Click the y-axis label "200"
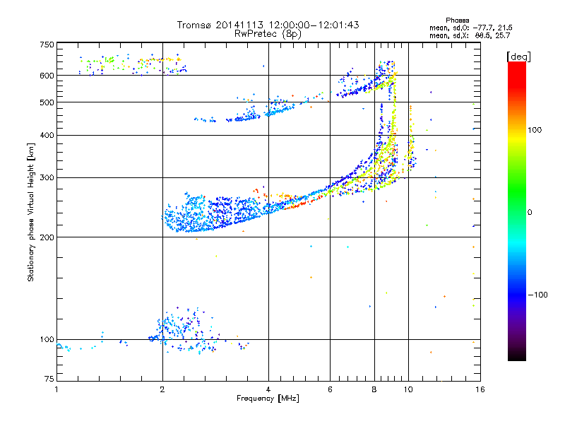565x424 pixels. [47, 237]
